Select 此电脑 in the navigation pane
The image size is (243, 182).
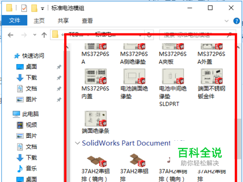click(26, 114)
